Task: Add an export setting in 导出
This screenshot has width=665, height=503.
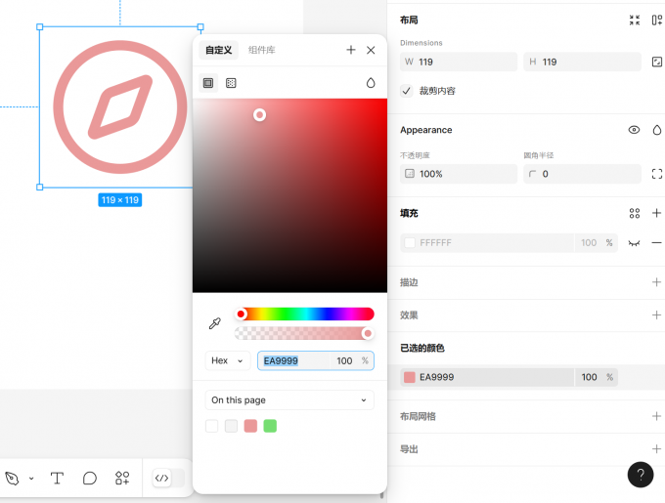Action: [x=656, y=449]
